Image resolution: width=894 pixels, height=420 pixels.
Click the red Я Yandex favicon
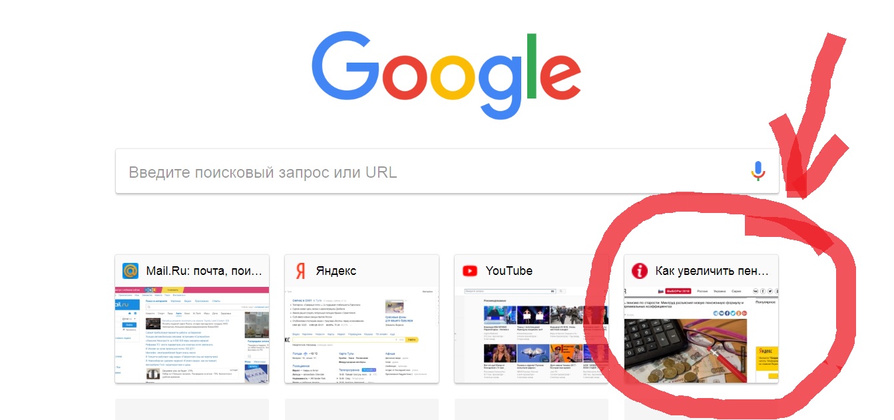[x=300, y=271]
